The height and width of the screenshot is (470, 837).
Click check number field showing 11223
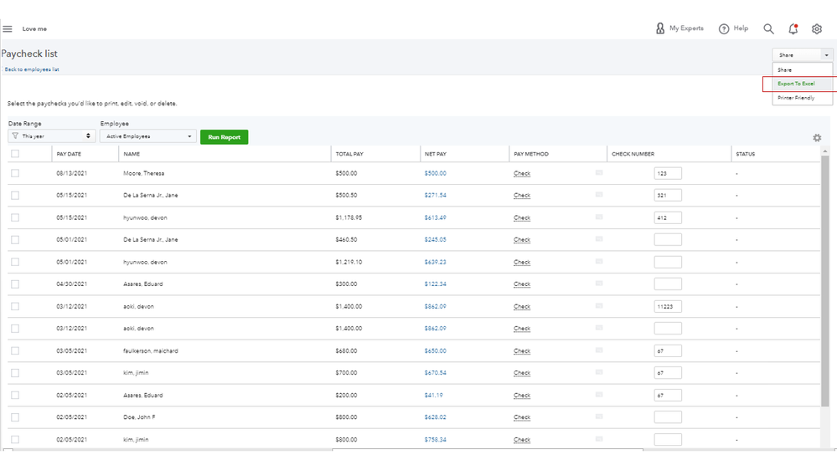point(668,307)
